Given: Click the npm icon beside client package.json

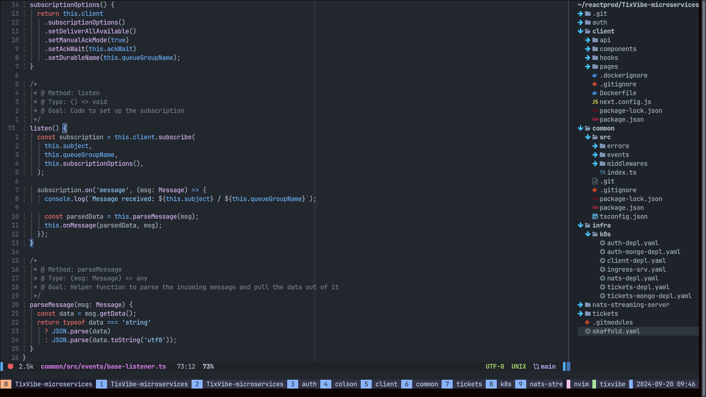Looking at the screenshot, I should tap(595, 119).
